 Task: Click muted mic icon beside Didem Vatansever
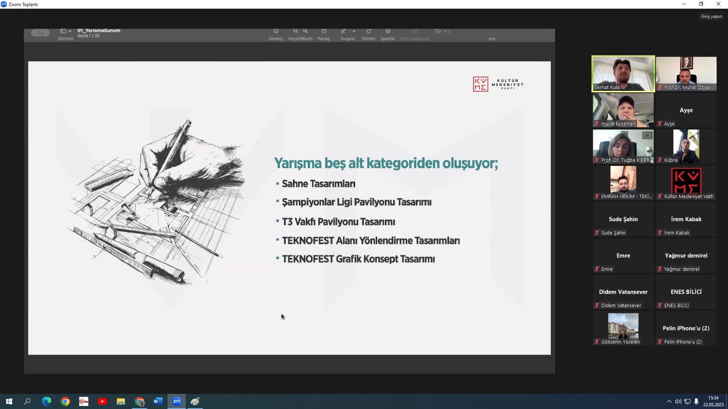coord(597,305)
